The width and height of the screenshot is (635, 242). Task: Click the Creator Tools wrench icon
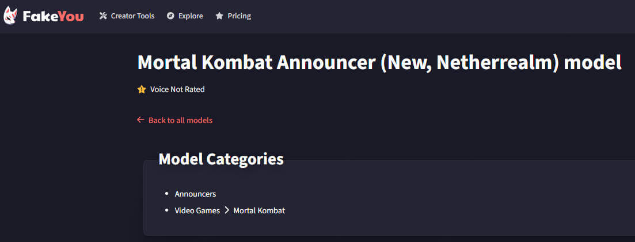point(104,16)
